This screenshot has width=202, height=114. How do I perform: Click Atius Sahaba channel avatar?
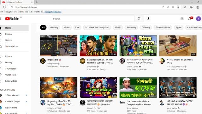coord(122,103)
